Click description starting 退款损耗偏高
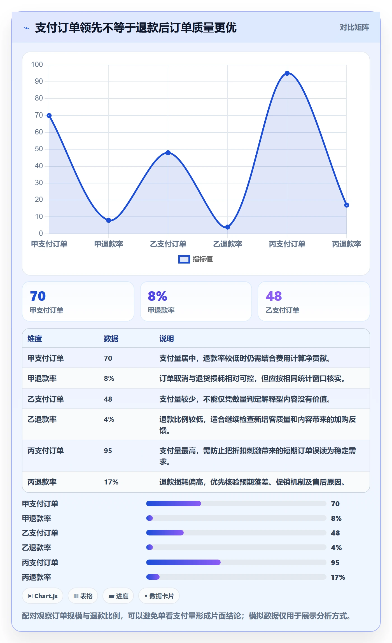The image size is (392, 643). tap(252, 482)
